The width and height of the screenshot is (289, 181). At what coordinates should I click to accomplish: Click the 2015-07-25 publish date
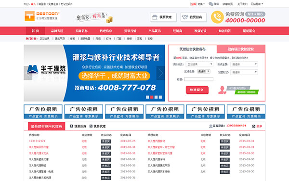[128, 141]
